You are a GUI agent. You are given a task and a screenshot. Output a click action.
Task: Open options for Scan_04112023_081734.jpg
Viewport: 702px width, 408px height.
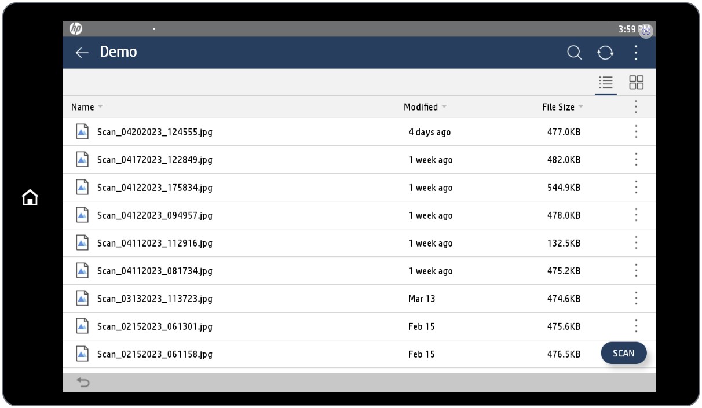(x=636, y=271)
